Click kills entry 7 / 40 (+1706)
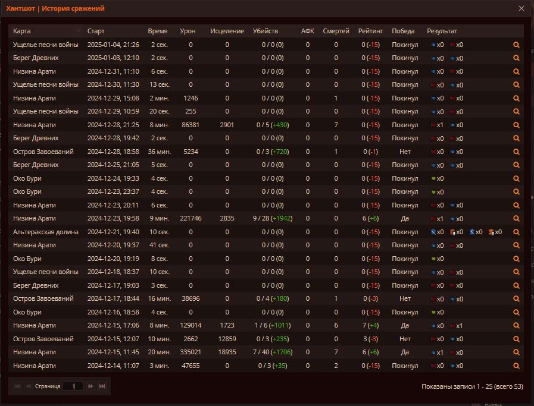Screen dimensions: 534x406 click(273, 352)
